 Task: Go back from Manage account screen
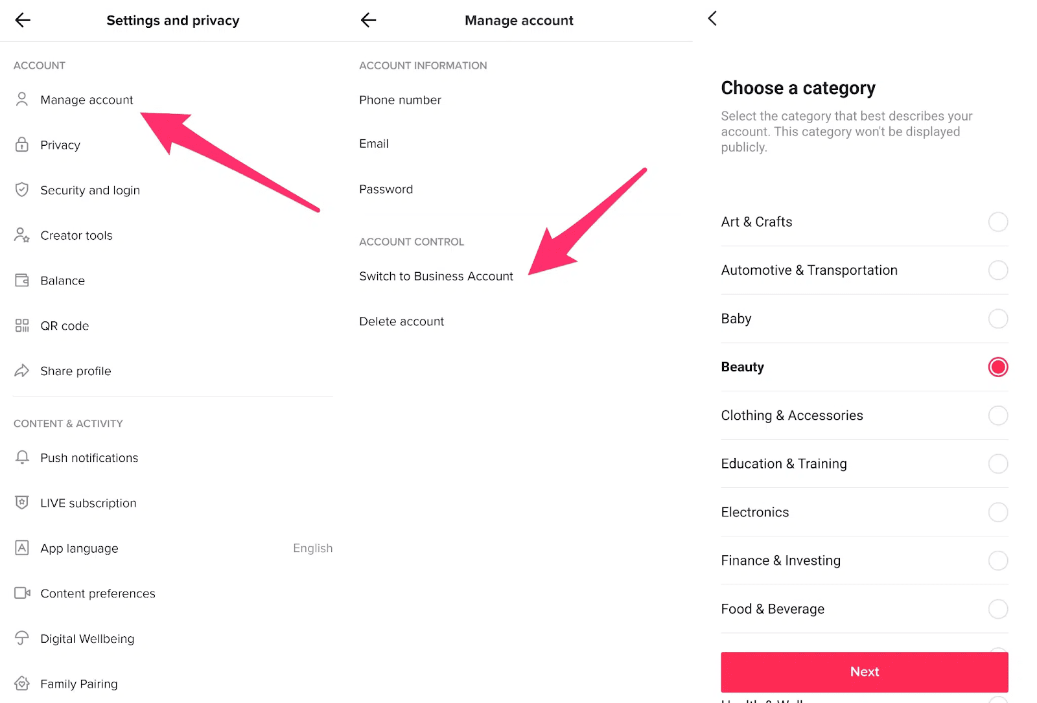pyautogui.click(x=368, y=20)
